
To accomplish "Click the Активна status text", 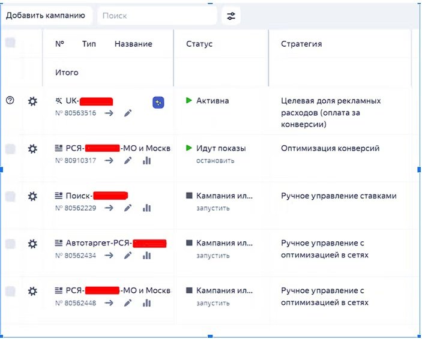I will (213, 101).
